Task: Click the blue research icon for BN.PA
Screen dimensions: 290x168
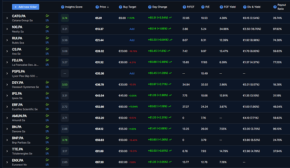Action: (47, 131)
